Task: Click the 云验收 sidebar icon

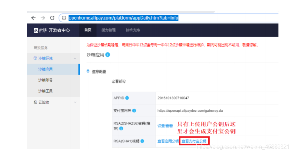Action: (x=35, y=102)
